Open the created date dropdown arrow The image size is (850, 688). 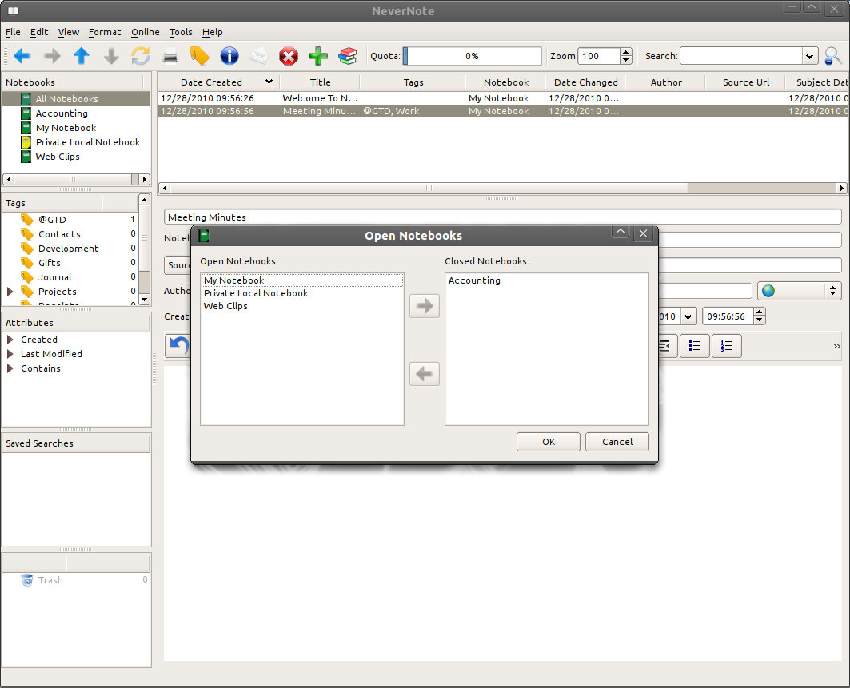pos(688,316)
